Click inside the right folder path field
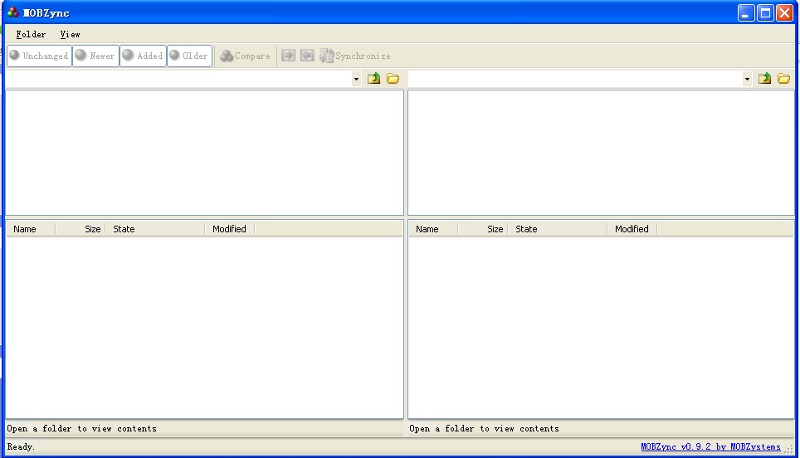Screen dimensions: 800x458 click(574, 79)
